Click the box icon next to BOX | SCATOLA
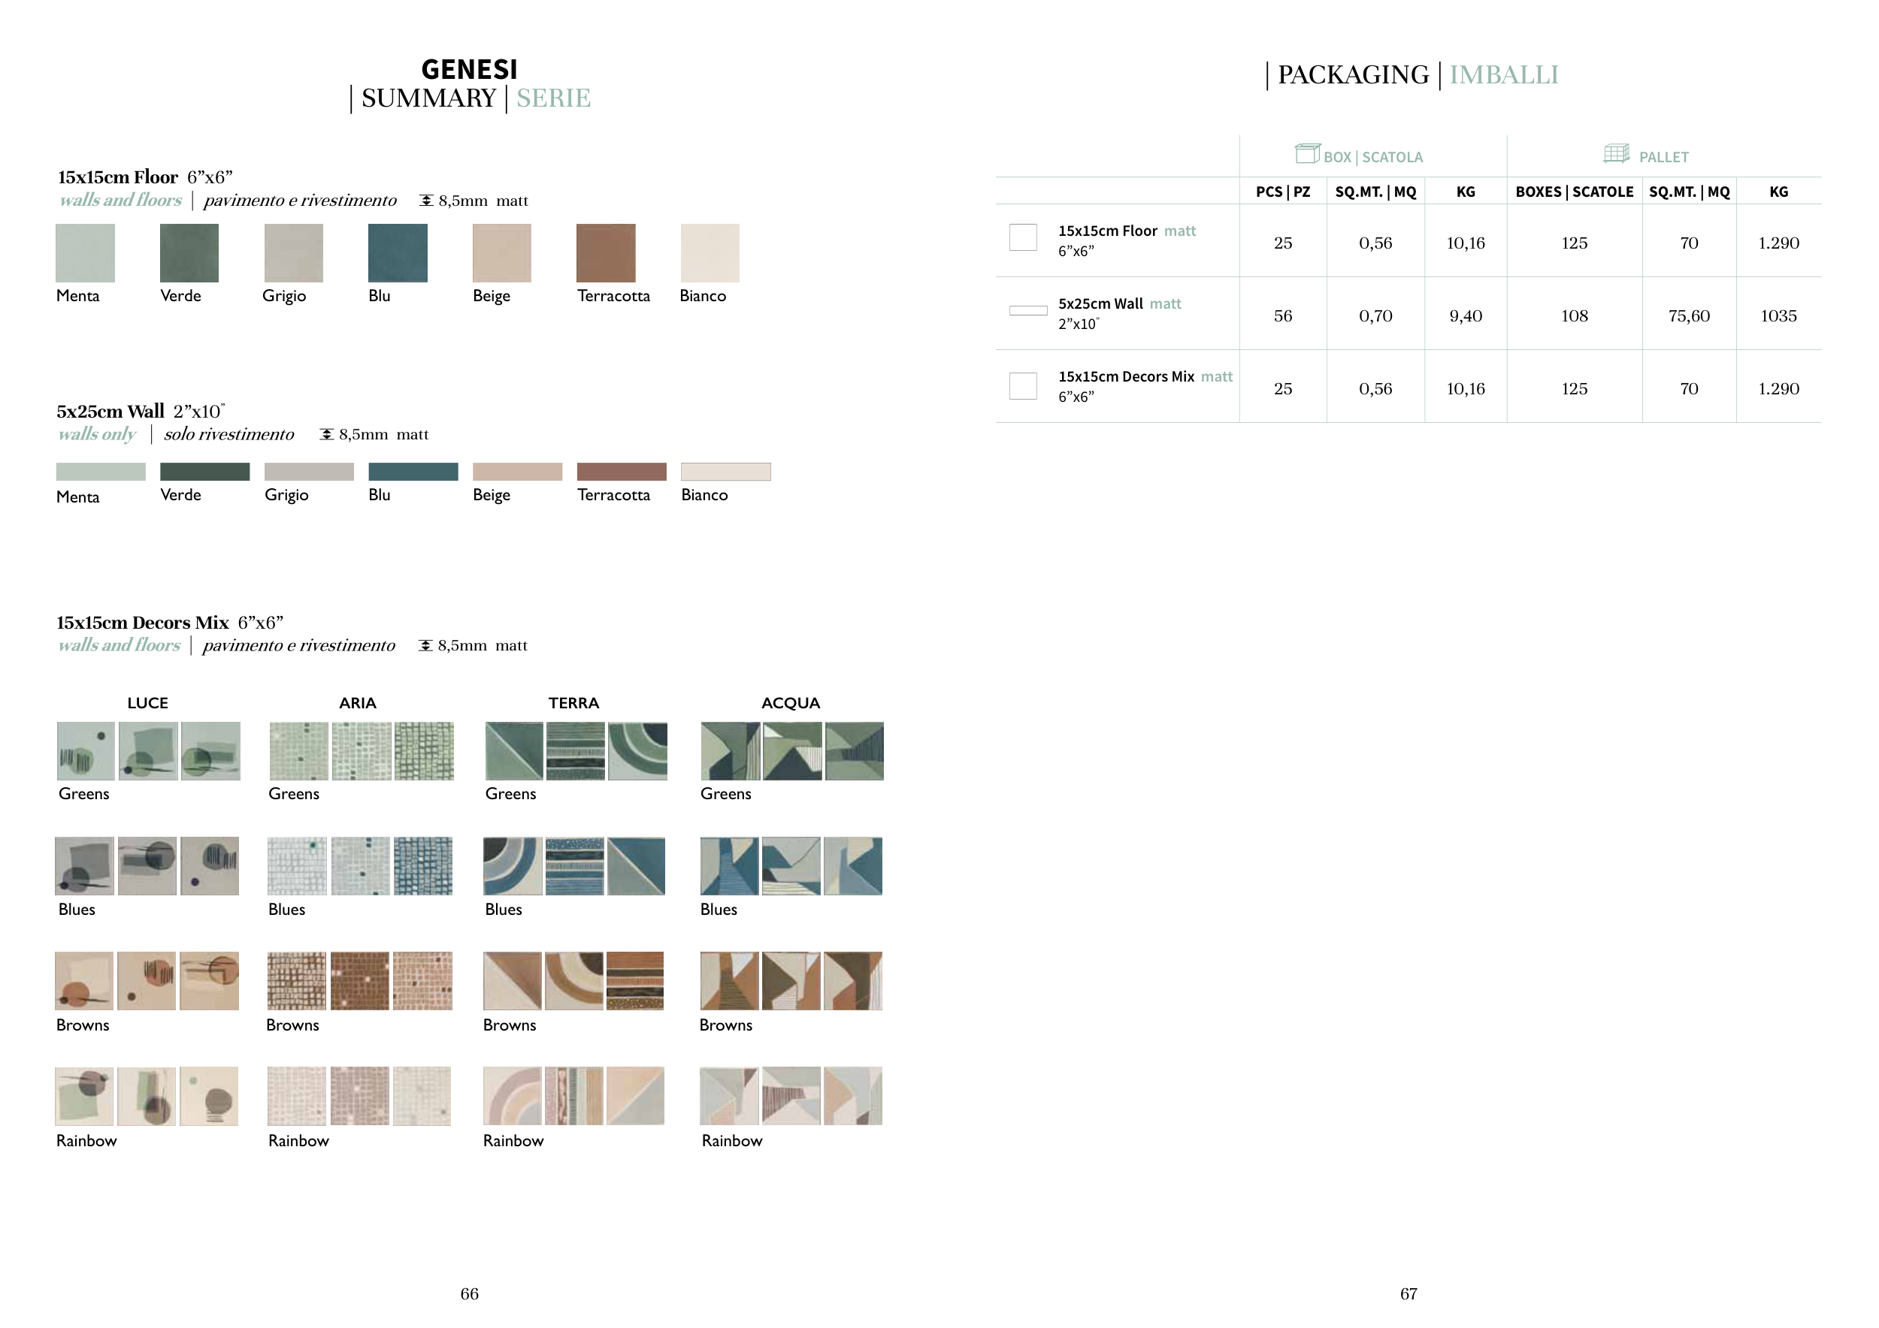 (1307, 153)
